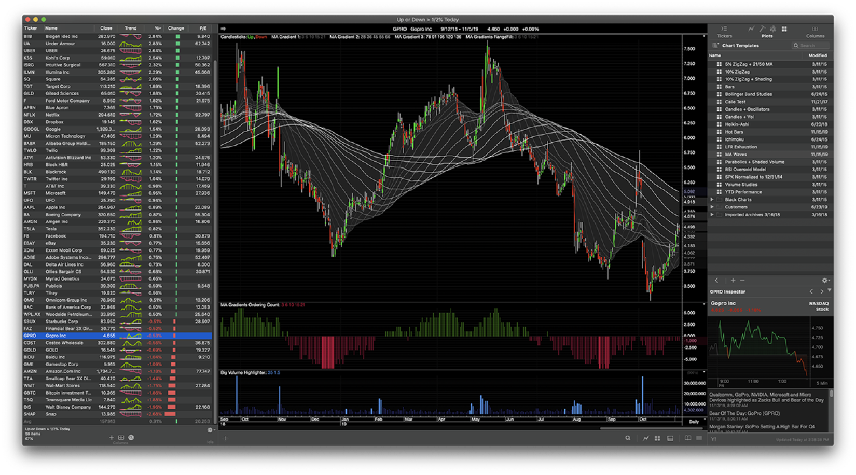Click the zigzag plot icon in bottom toolbar
This screenshot has width=856, height=475.
pos(645,438)
